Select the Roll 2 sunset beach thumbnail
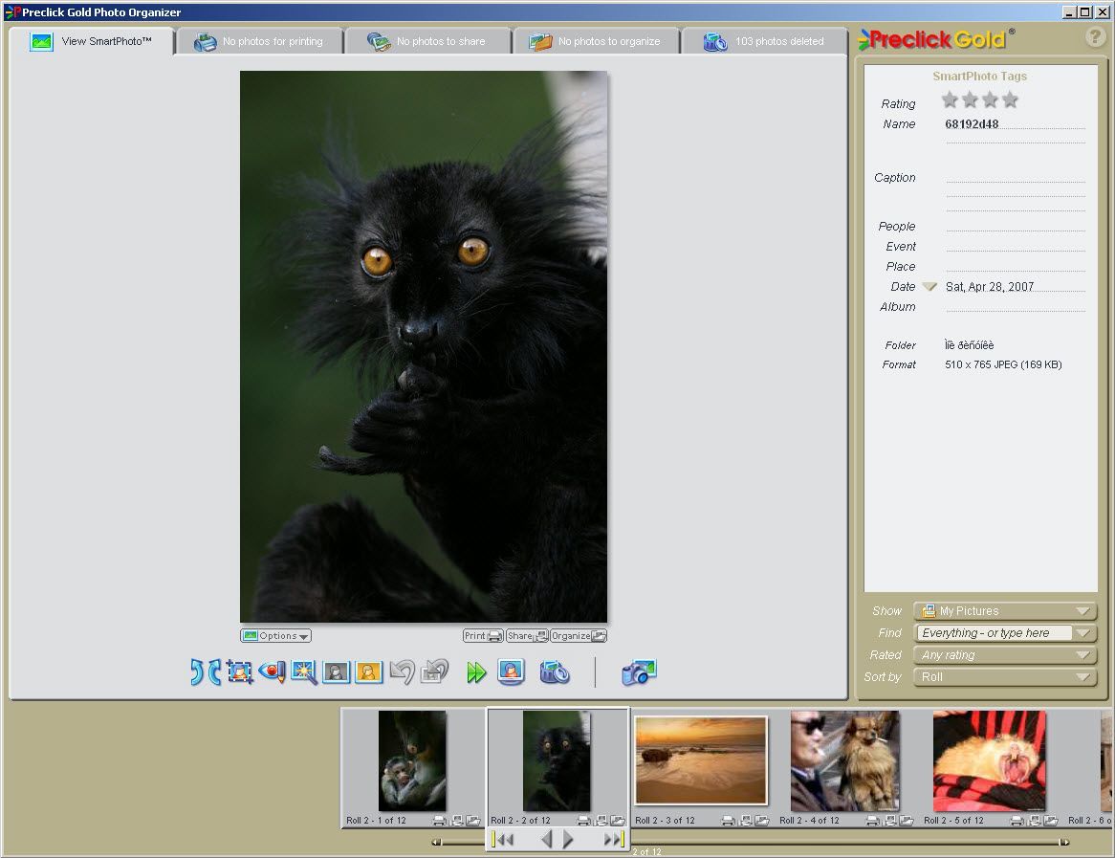Image resolution: width=1115 pixels, height=858 pixels. coord(700,760)
